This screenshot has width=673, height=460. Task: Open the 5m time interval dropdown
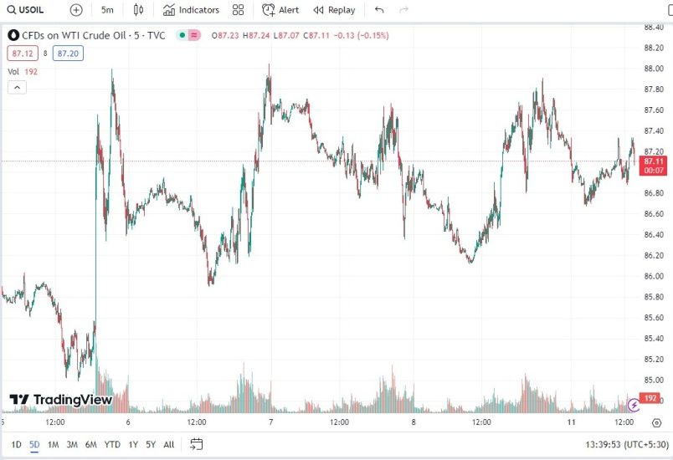click(x=107, y=10)
